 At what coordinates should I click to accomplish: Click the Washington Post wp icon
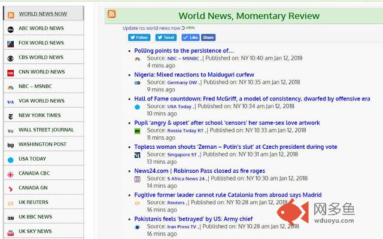11,146
